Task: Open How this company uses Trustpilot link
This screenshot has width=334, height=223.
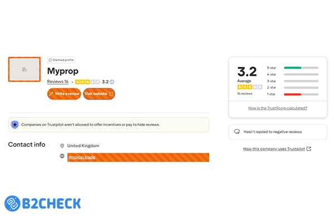Action: [x=274, y=149]
